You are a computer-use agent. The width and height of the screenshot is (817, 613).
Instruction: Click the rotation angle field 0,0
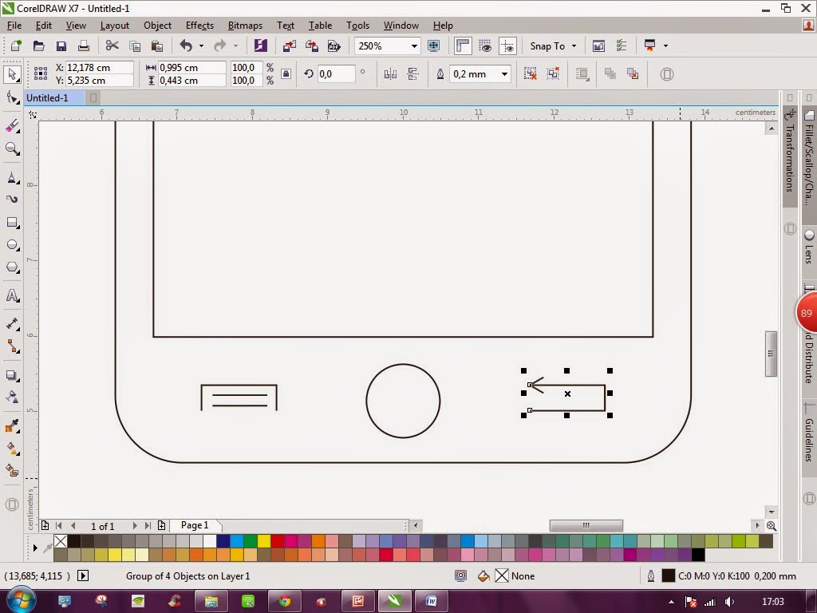click(336, 74)
